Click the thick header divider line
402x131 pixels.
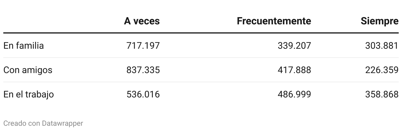pyautogui.click(x=201, y=33)
